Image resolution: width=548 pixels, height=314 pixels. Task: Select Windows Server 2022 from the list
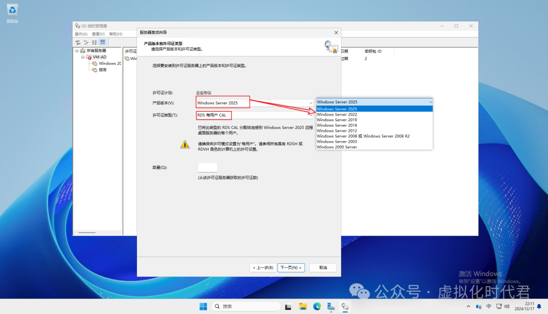pyautogui.click(x=336, y=115)
